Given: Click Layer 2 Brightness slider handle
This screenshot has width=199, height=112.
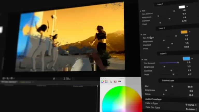Looking at the screenshot, I should [x=164, y=40].
